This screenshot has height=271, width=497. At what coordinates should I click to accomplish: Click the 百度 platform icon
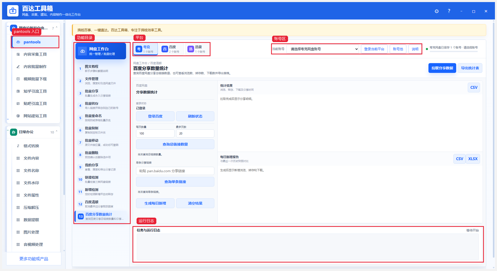(165, 49)
